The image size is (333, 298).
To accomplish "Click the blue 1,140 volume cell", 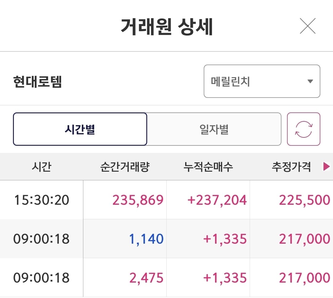I will tap(146, 239).
